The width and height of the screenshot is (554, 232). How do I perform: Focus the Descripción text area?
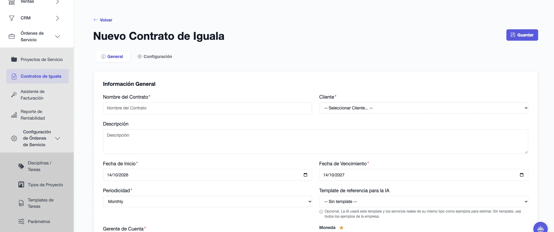(x=315, y=142)
